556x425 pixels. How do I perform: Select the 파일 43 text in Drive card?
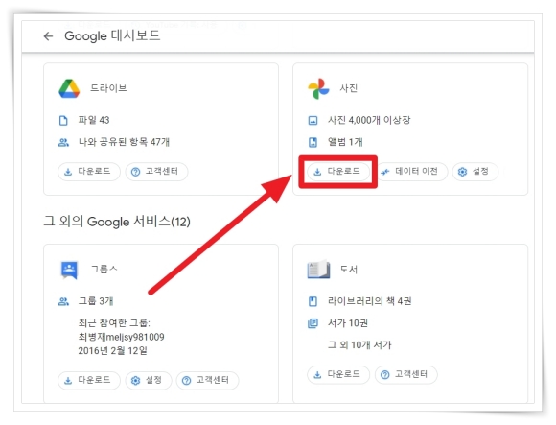(94, 121)
